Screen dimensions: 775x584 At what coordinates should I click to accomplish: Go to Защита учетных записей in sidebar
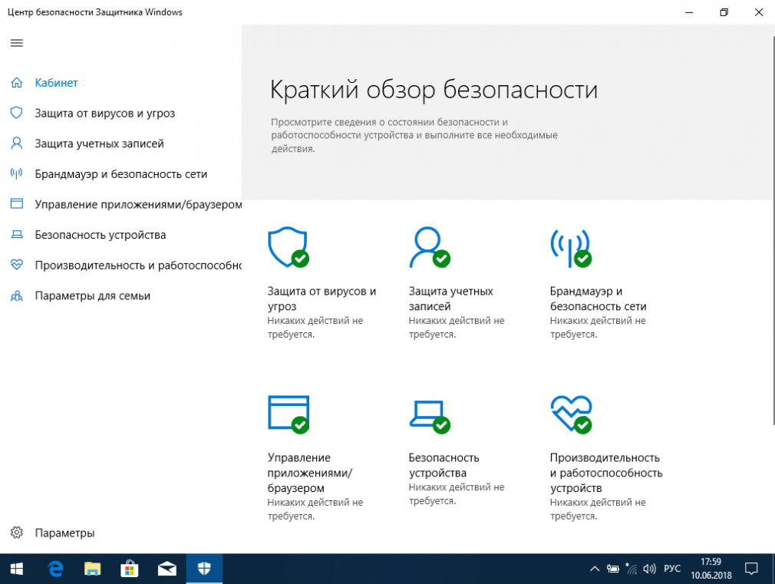(99, 144)
